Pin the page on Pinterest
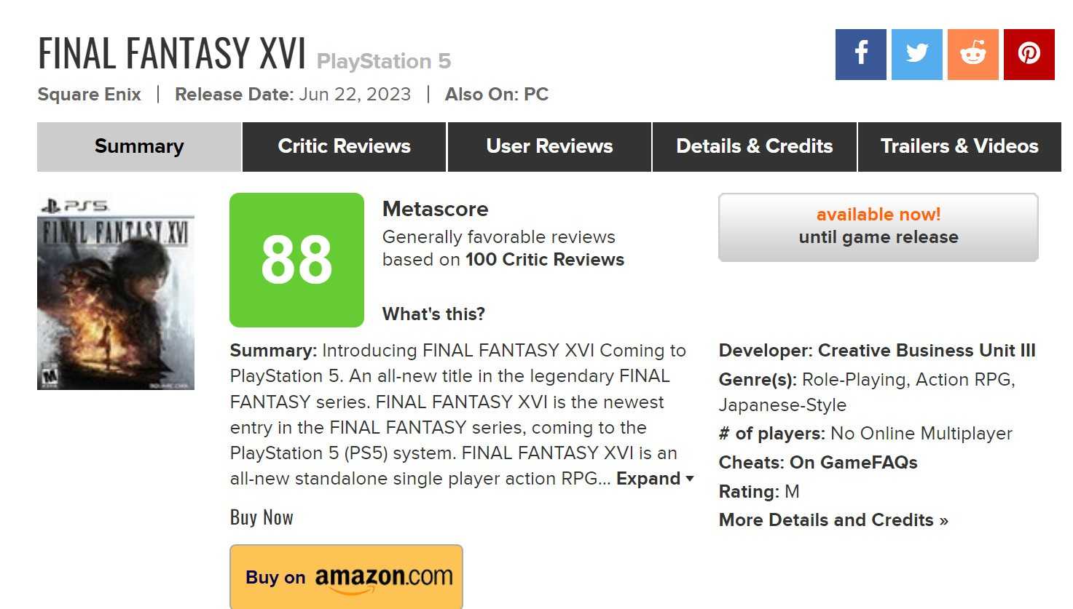The image size is (1073, 609). tap(1029, 55)
